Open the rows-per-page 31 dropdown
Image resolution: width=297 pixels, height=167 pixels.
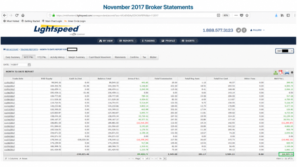[x=163, y=158]
